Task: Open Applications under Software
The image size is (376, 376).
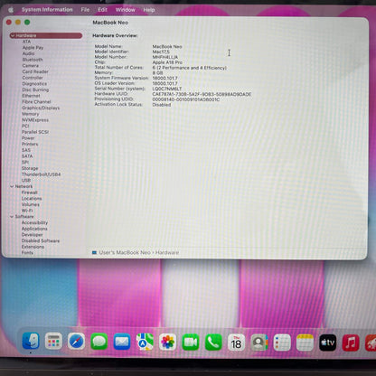Action: [34, 229]
